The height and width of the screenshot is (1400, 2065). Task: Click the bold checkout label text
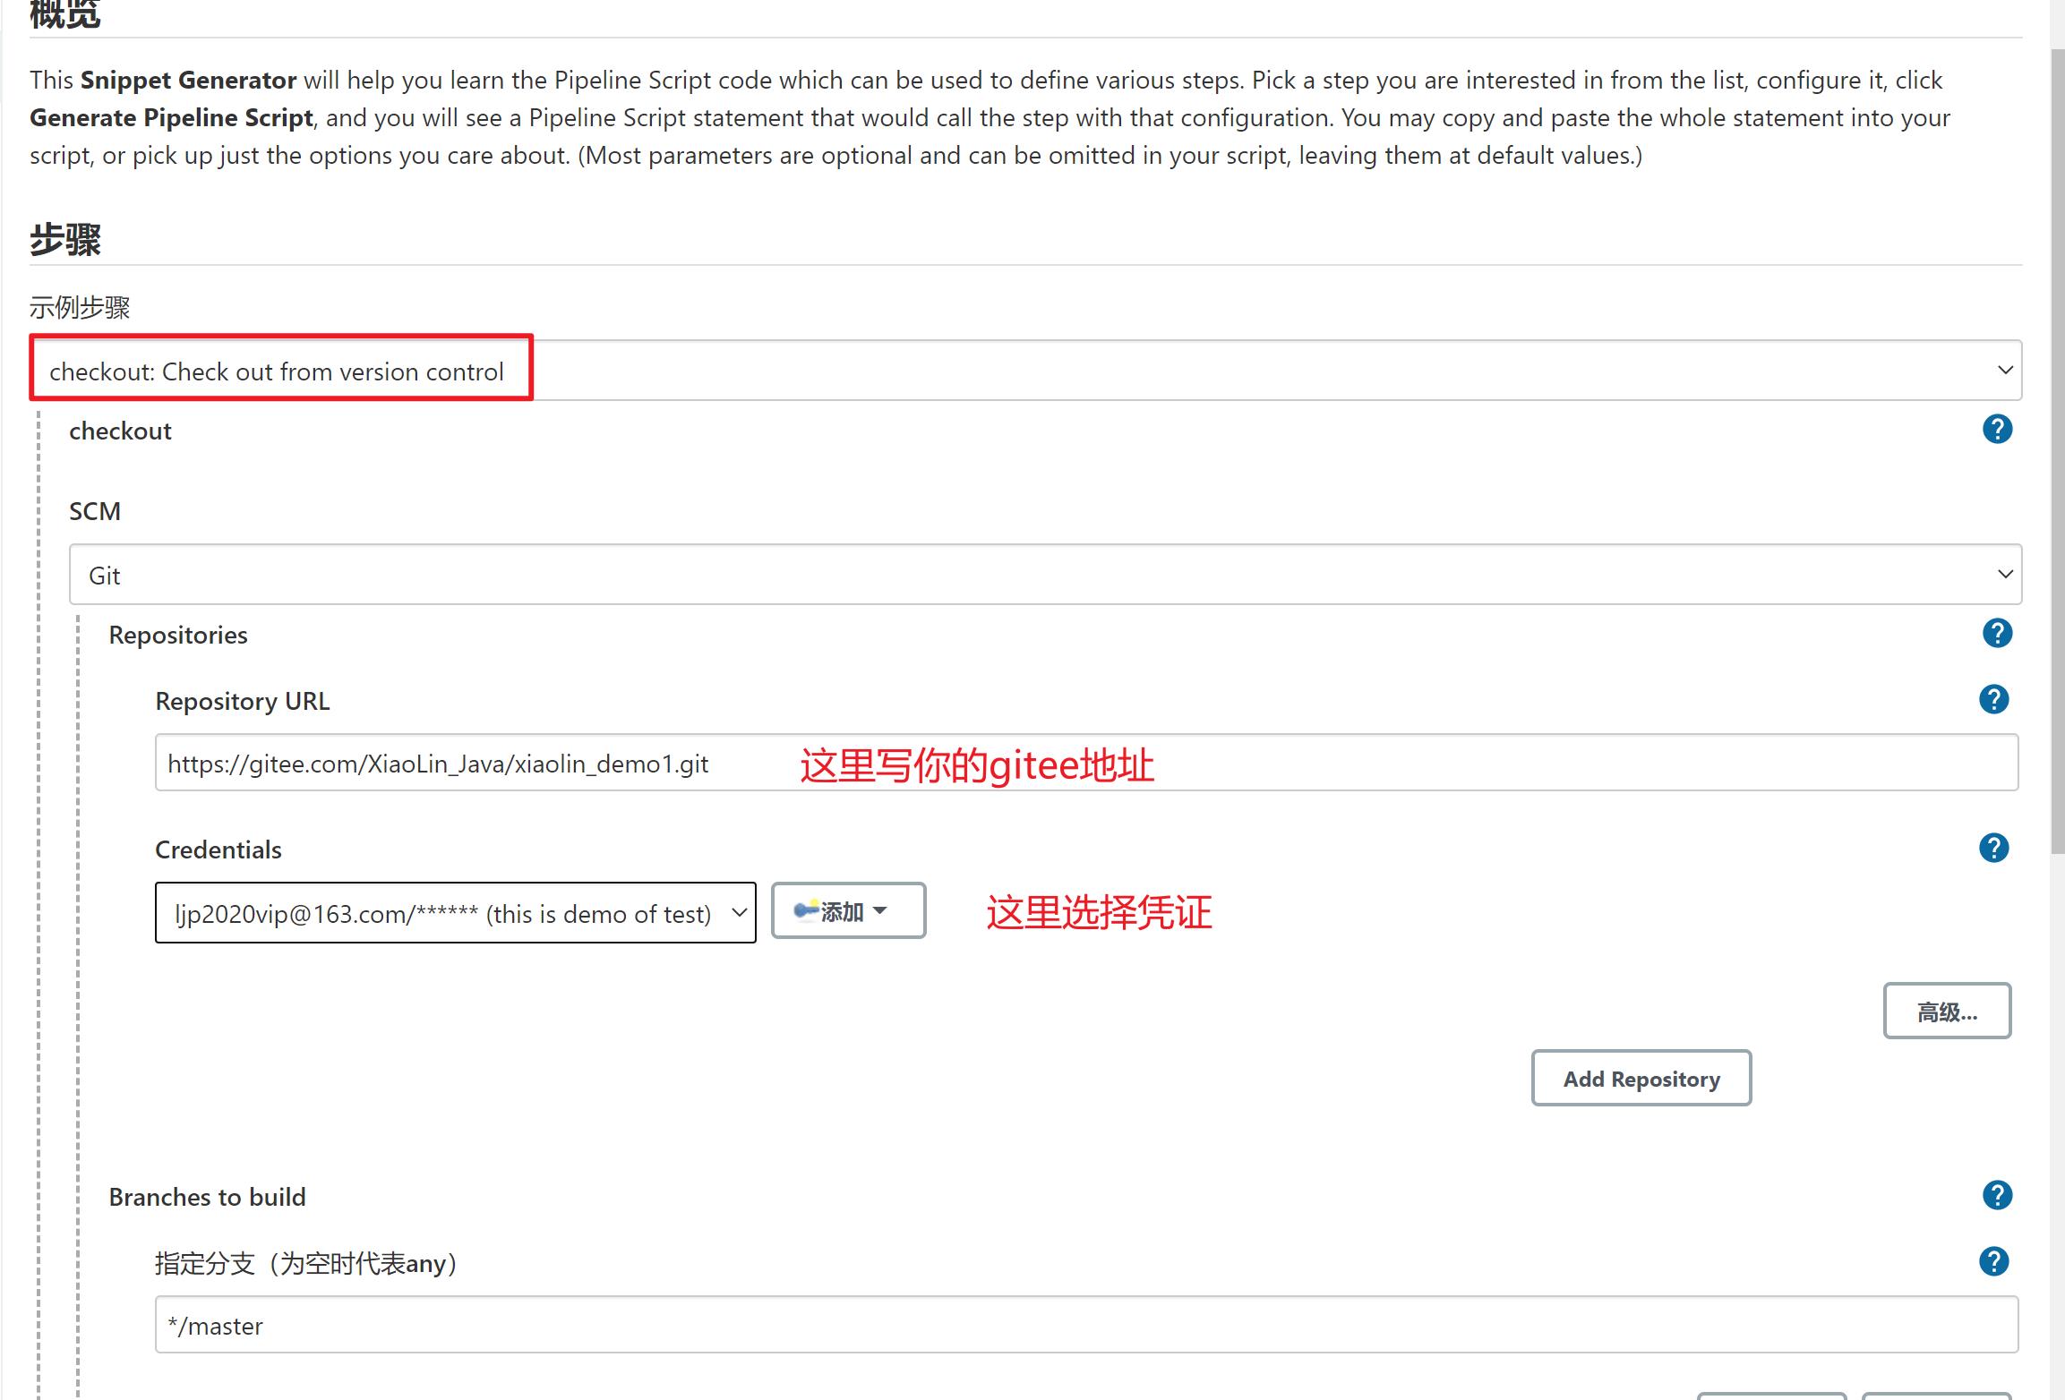click(x=120, y=431)
